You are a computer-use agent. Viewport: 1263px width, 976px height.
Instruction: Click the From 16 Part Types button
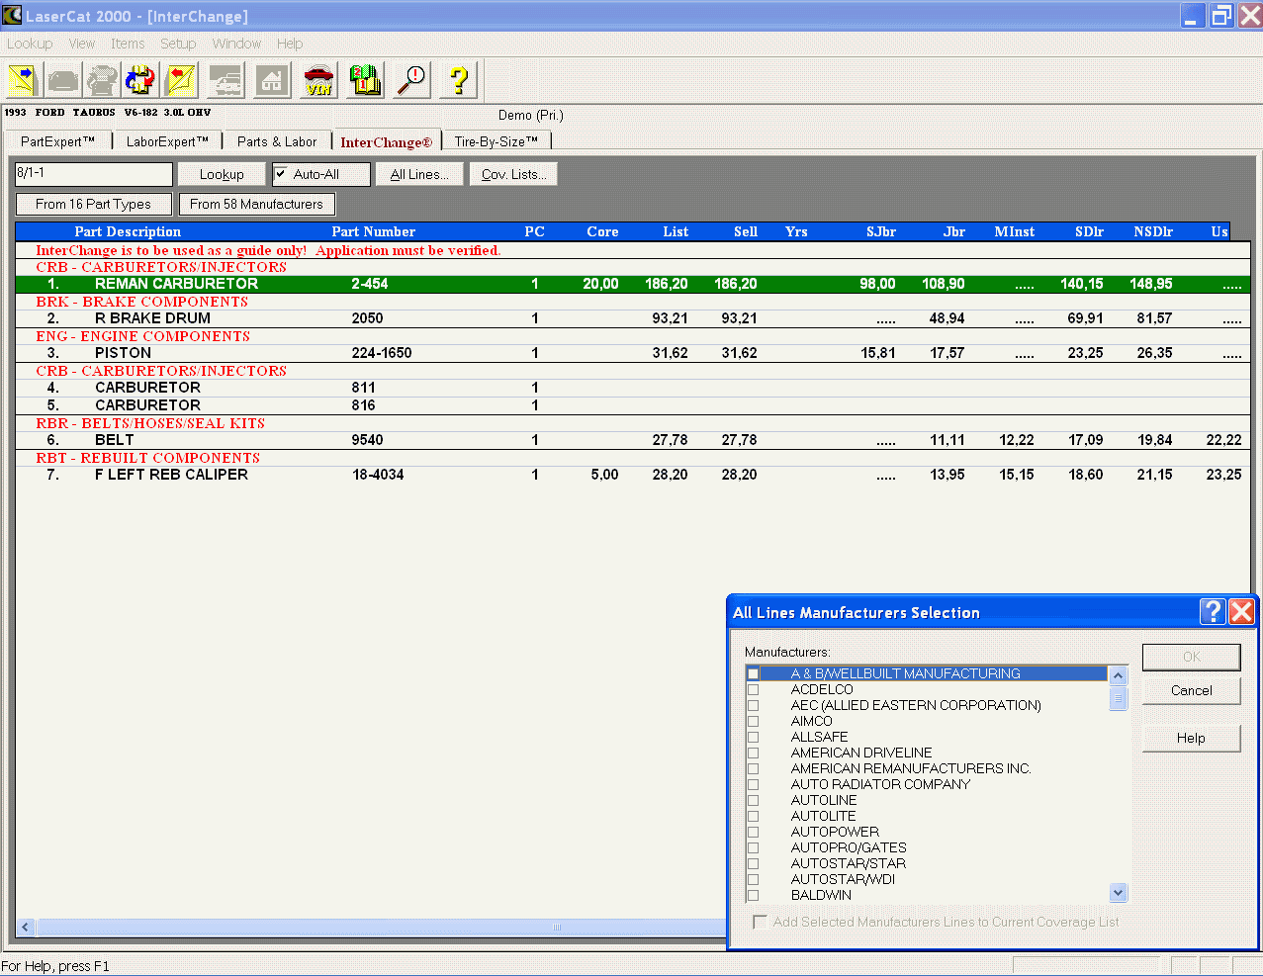94,204
